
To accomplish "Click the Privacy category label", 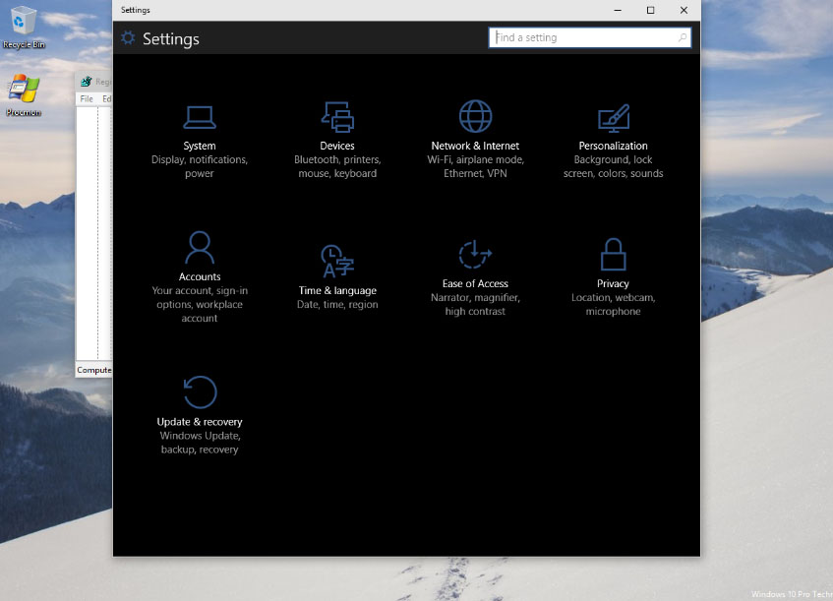I will [x=613, y=283].
